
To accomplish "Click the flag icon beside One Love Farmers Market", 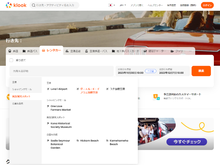I will point(48,106).
